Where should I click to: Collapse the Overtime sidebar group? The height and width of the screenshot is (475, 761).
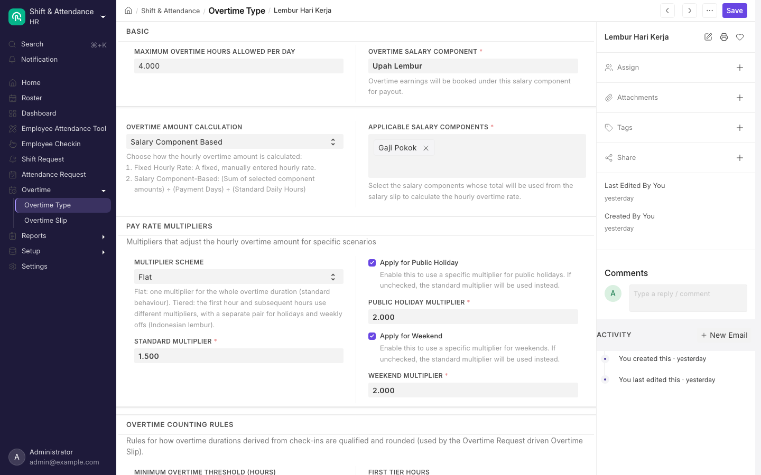tap(104, 191)
